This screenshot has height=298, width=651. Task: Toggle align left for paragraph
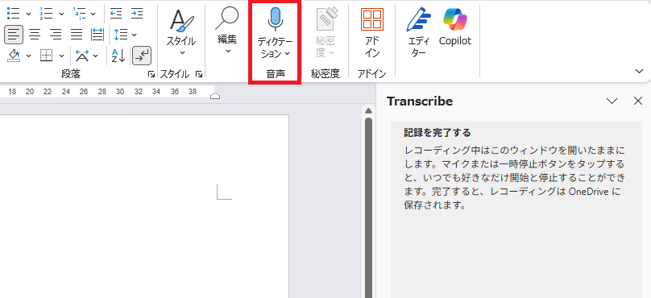14,35
